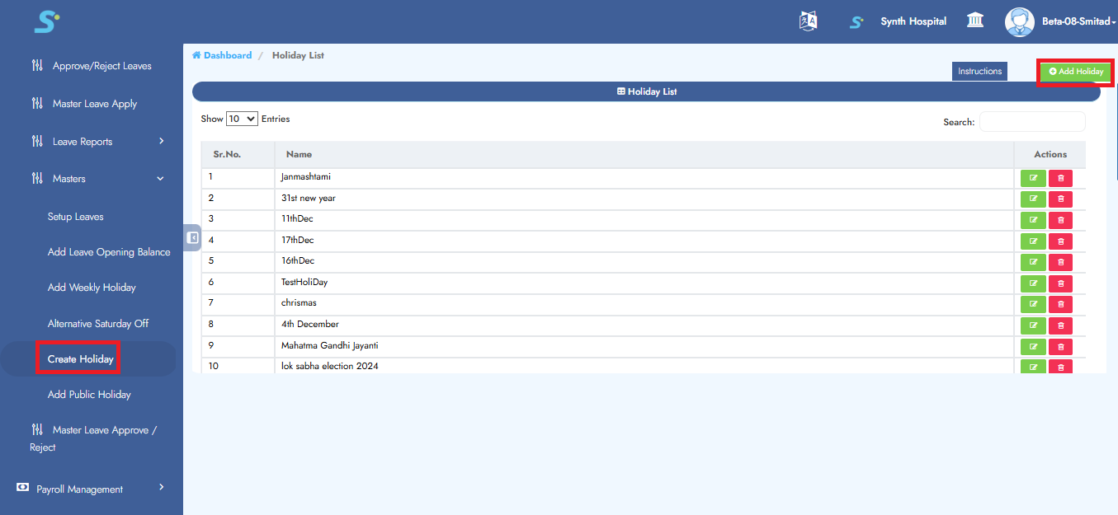Click the sidebar collapse handle icon

pos(193,238)
